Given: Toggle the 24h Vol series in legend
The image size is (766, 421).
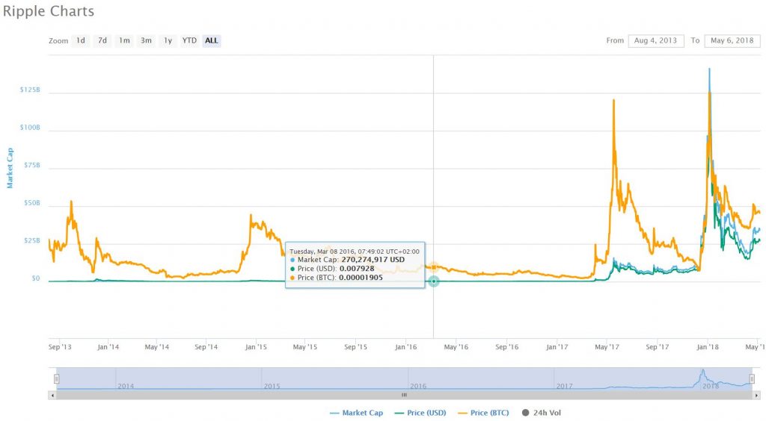Looking at the screenshot, I should click(x=542, y=413).
